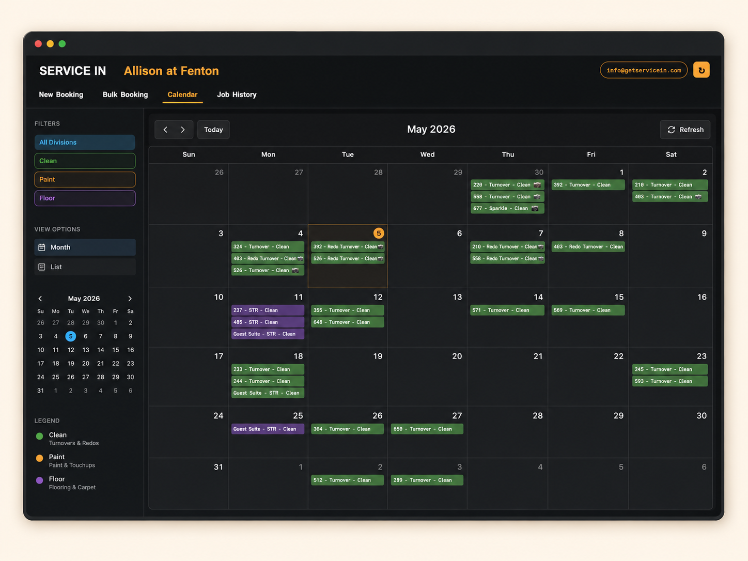The image size is (748, 561).
Task: Switch to List view option
Action: 85,267
